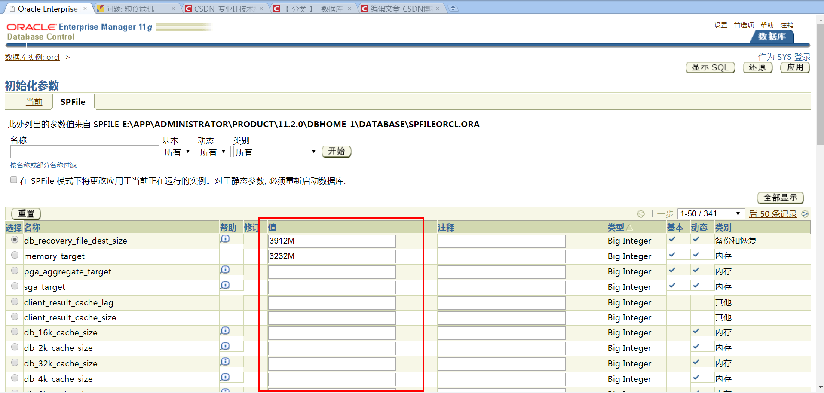Enable applying SPFile changes to running instance
Viewport: 824px width, 393px height.
pyautogui.click(x=13, y=179)
